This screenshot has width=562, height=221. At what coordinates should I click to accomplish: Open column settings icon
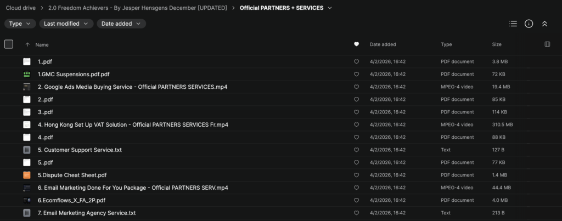(x=547, y=44)
